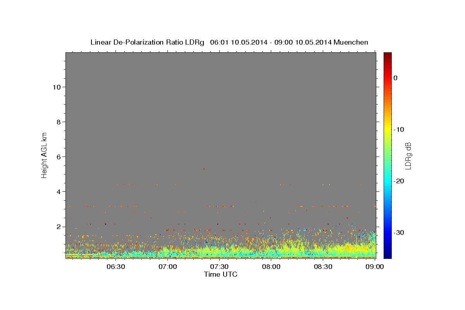Click the 'LDRg dB' colorbar label
Screen dimensions: 465x310
click(x=408, y=156)
